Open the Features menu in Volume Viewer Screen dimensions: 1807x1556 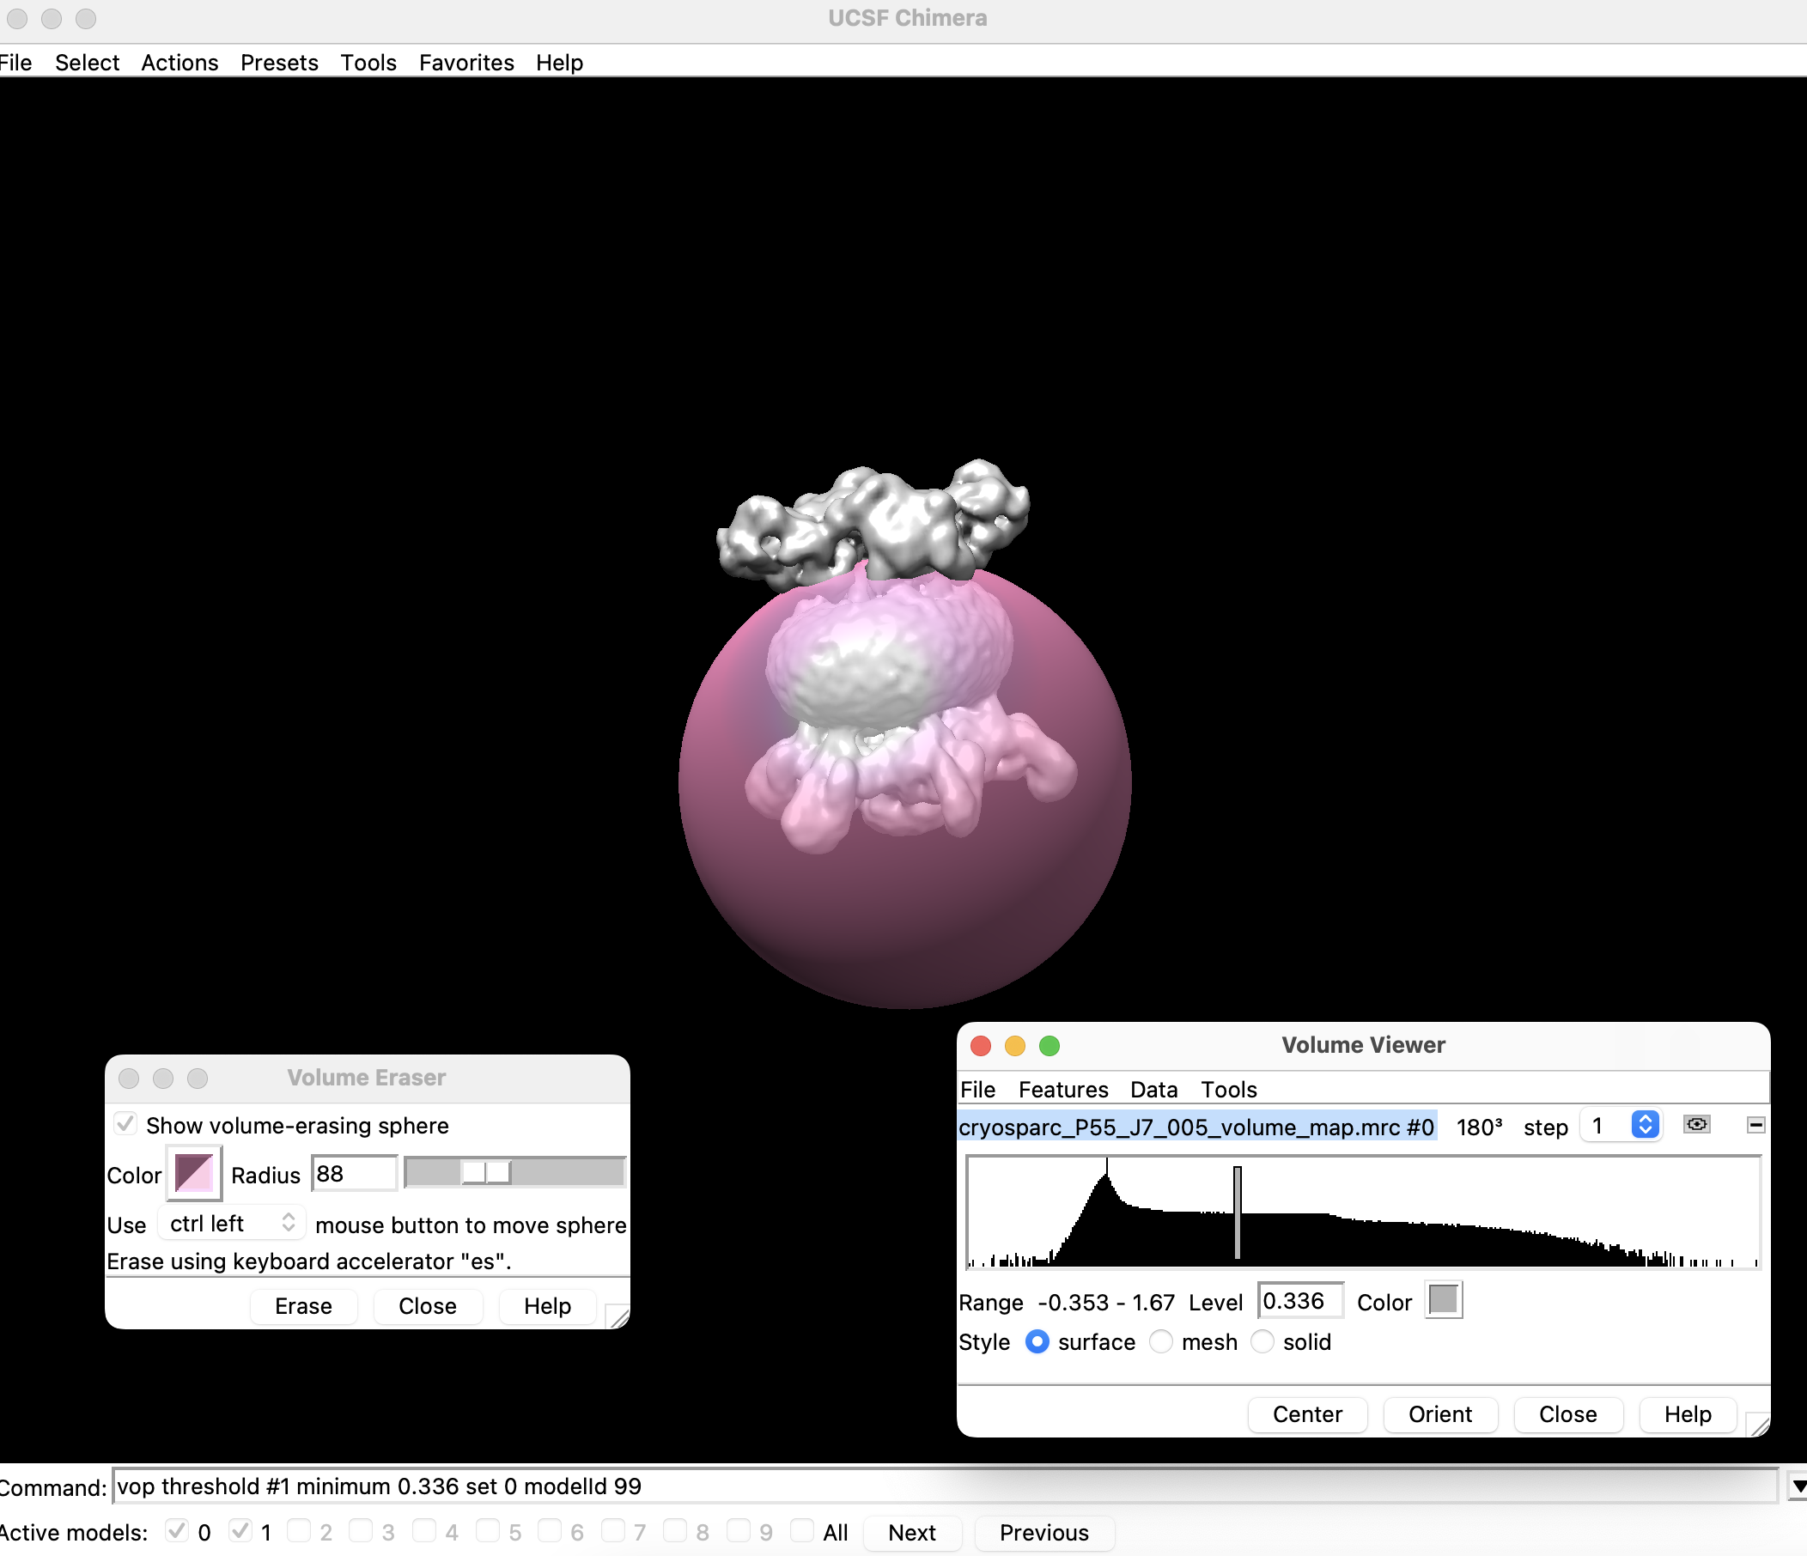coord(1062,1089)
